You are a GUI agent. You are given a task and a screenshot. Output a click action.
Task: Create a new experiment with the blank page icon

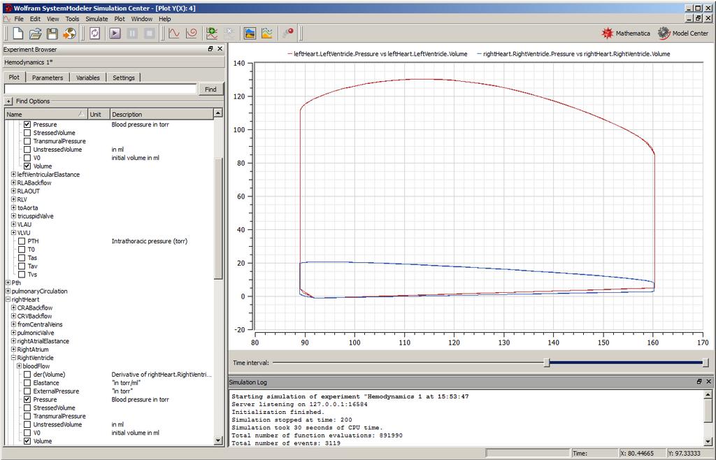click(17, 34)
